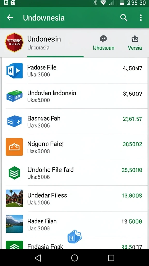Tap the back arrow in header

(x=10, y=17)
